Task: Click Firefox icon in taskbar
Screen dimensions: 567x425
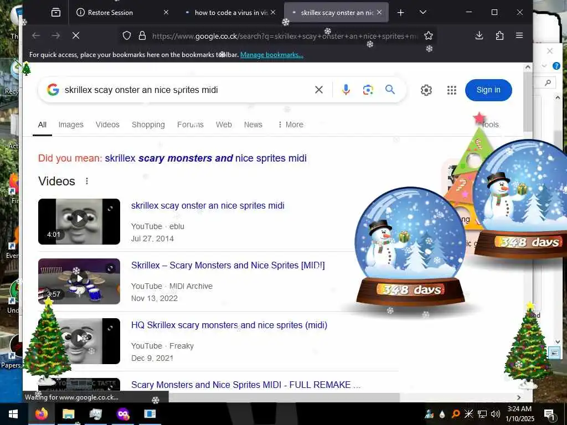Action: pyautogui.click(x=42, y=414)
